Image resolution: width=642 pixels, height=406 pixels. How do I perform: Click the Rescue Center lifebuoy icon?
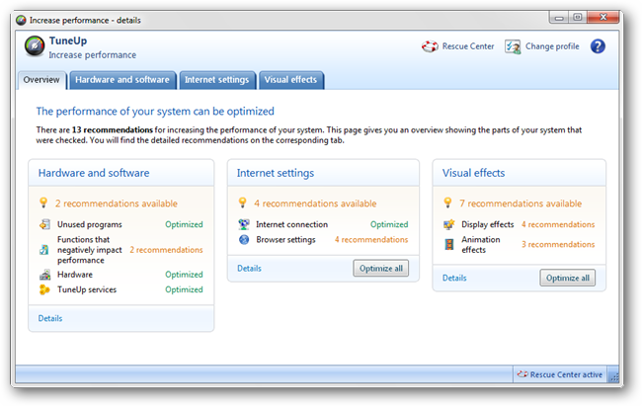pyautogui.click(x=430, y=46)
